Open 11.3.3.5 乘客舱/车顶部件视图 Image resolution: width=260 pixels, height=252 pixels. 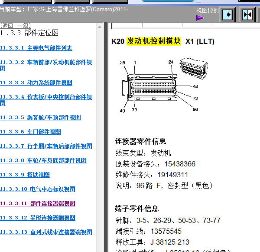click(x=40, y=117)
